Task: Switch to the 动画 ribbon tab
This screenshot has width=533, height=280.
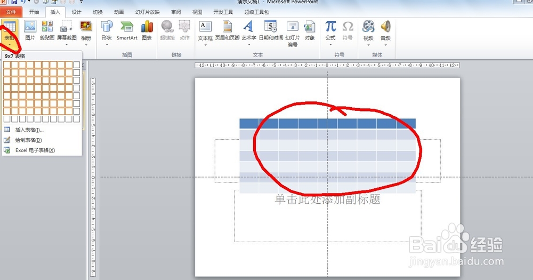Action: coord(119,12)
